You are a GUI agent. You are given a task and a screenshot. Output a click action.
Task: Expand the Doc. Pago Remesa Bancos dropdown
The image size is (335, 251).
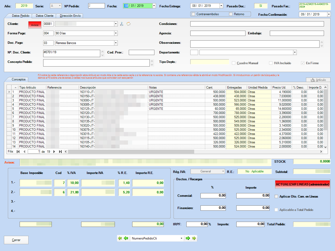click(x=116, y=43)
